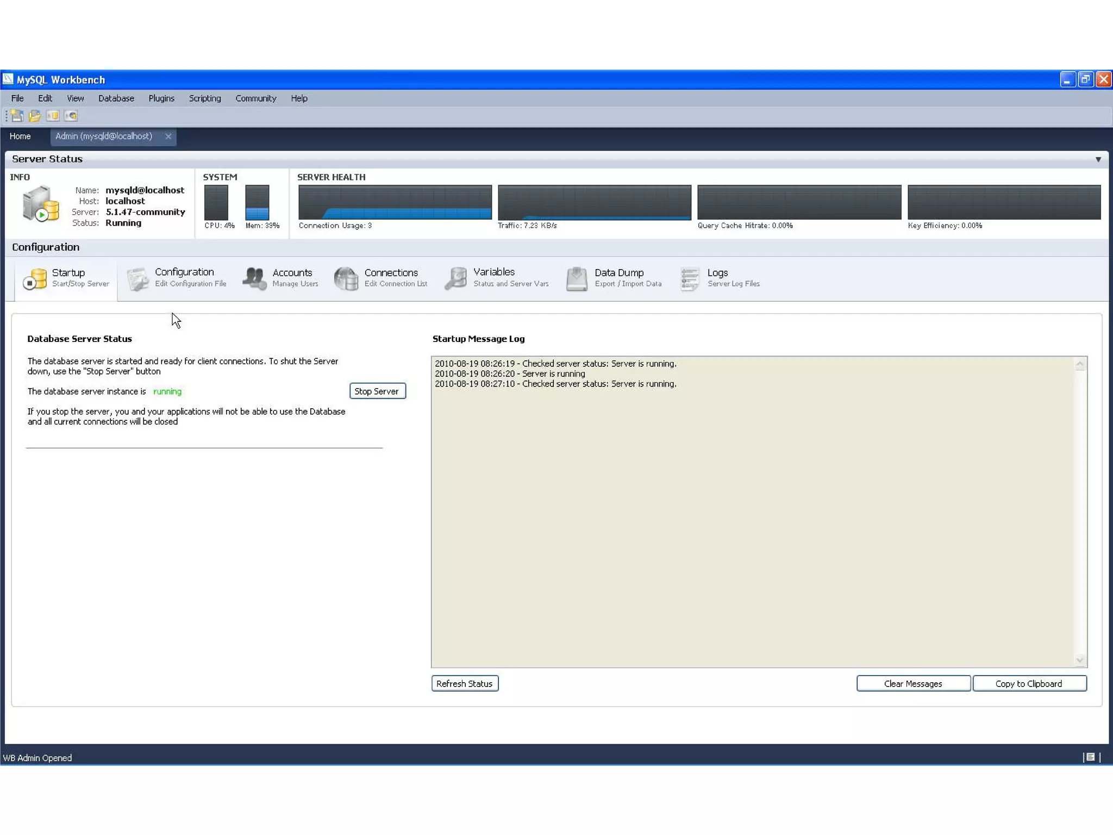Screen dimensions: 1113x835
Task: Open Logs server log files section
Action: point(720,278)
